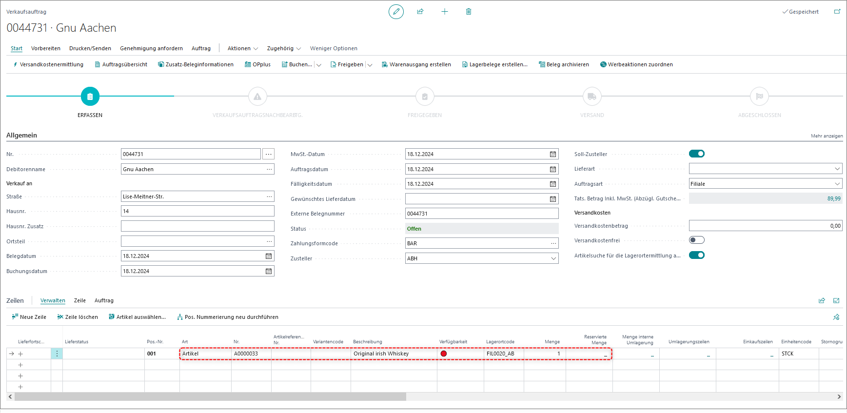The width and height of the screenshot is (847, 413).
Task: Click the Zeilen section share icon
Action: [822, 300]
